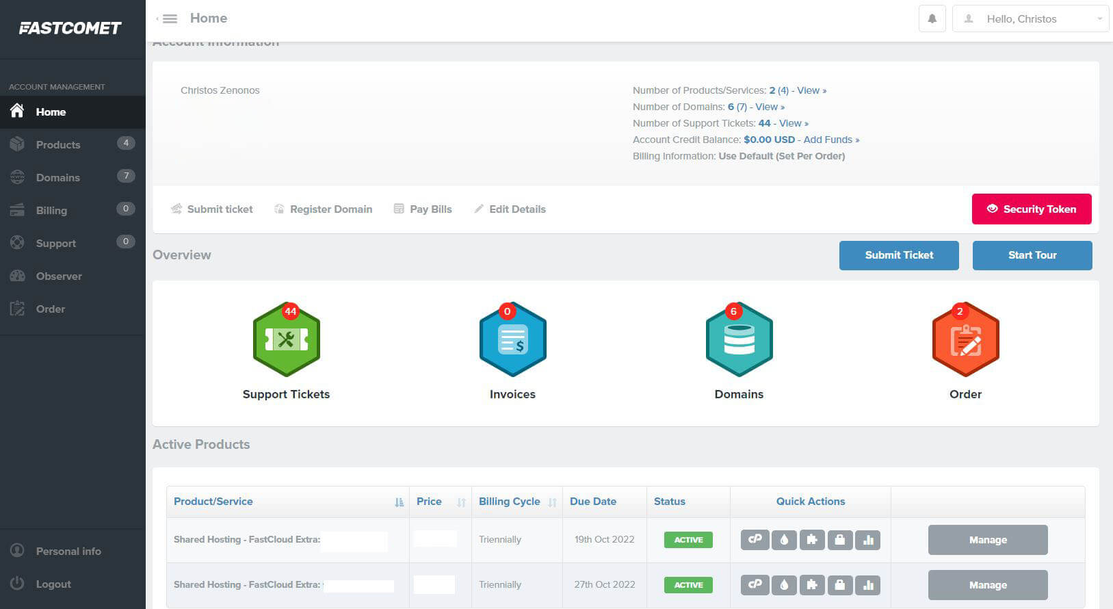Image resolution: width=1113 pixels, height=609 pixels.
Task: Click the lock quick action in second row
Action: point(839,585)
